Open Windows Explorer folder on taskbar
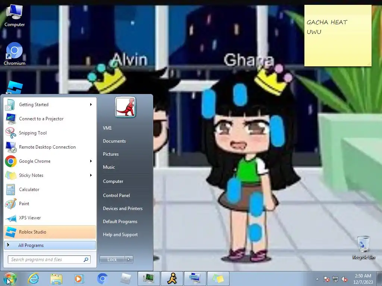Viewport: 382px width, 286px height. (56, 279)
